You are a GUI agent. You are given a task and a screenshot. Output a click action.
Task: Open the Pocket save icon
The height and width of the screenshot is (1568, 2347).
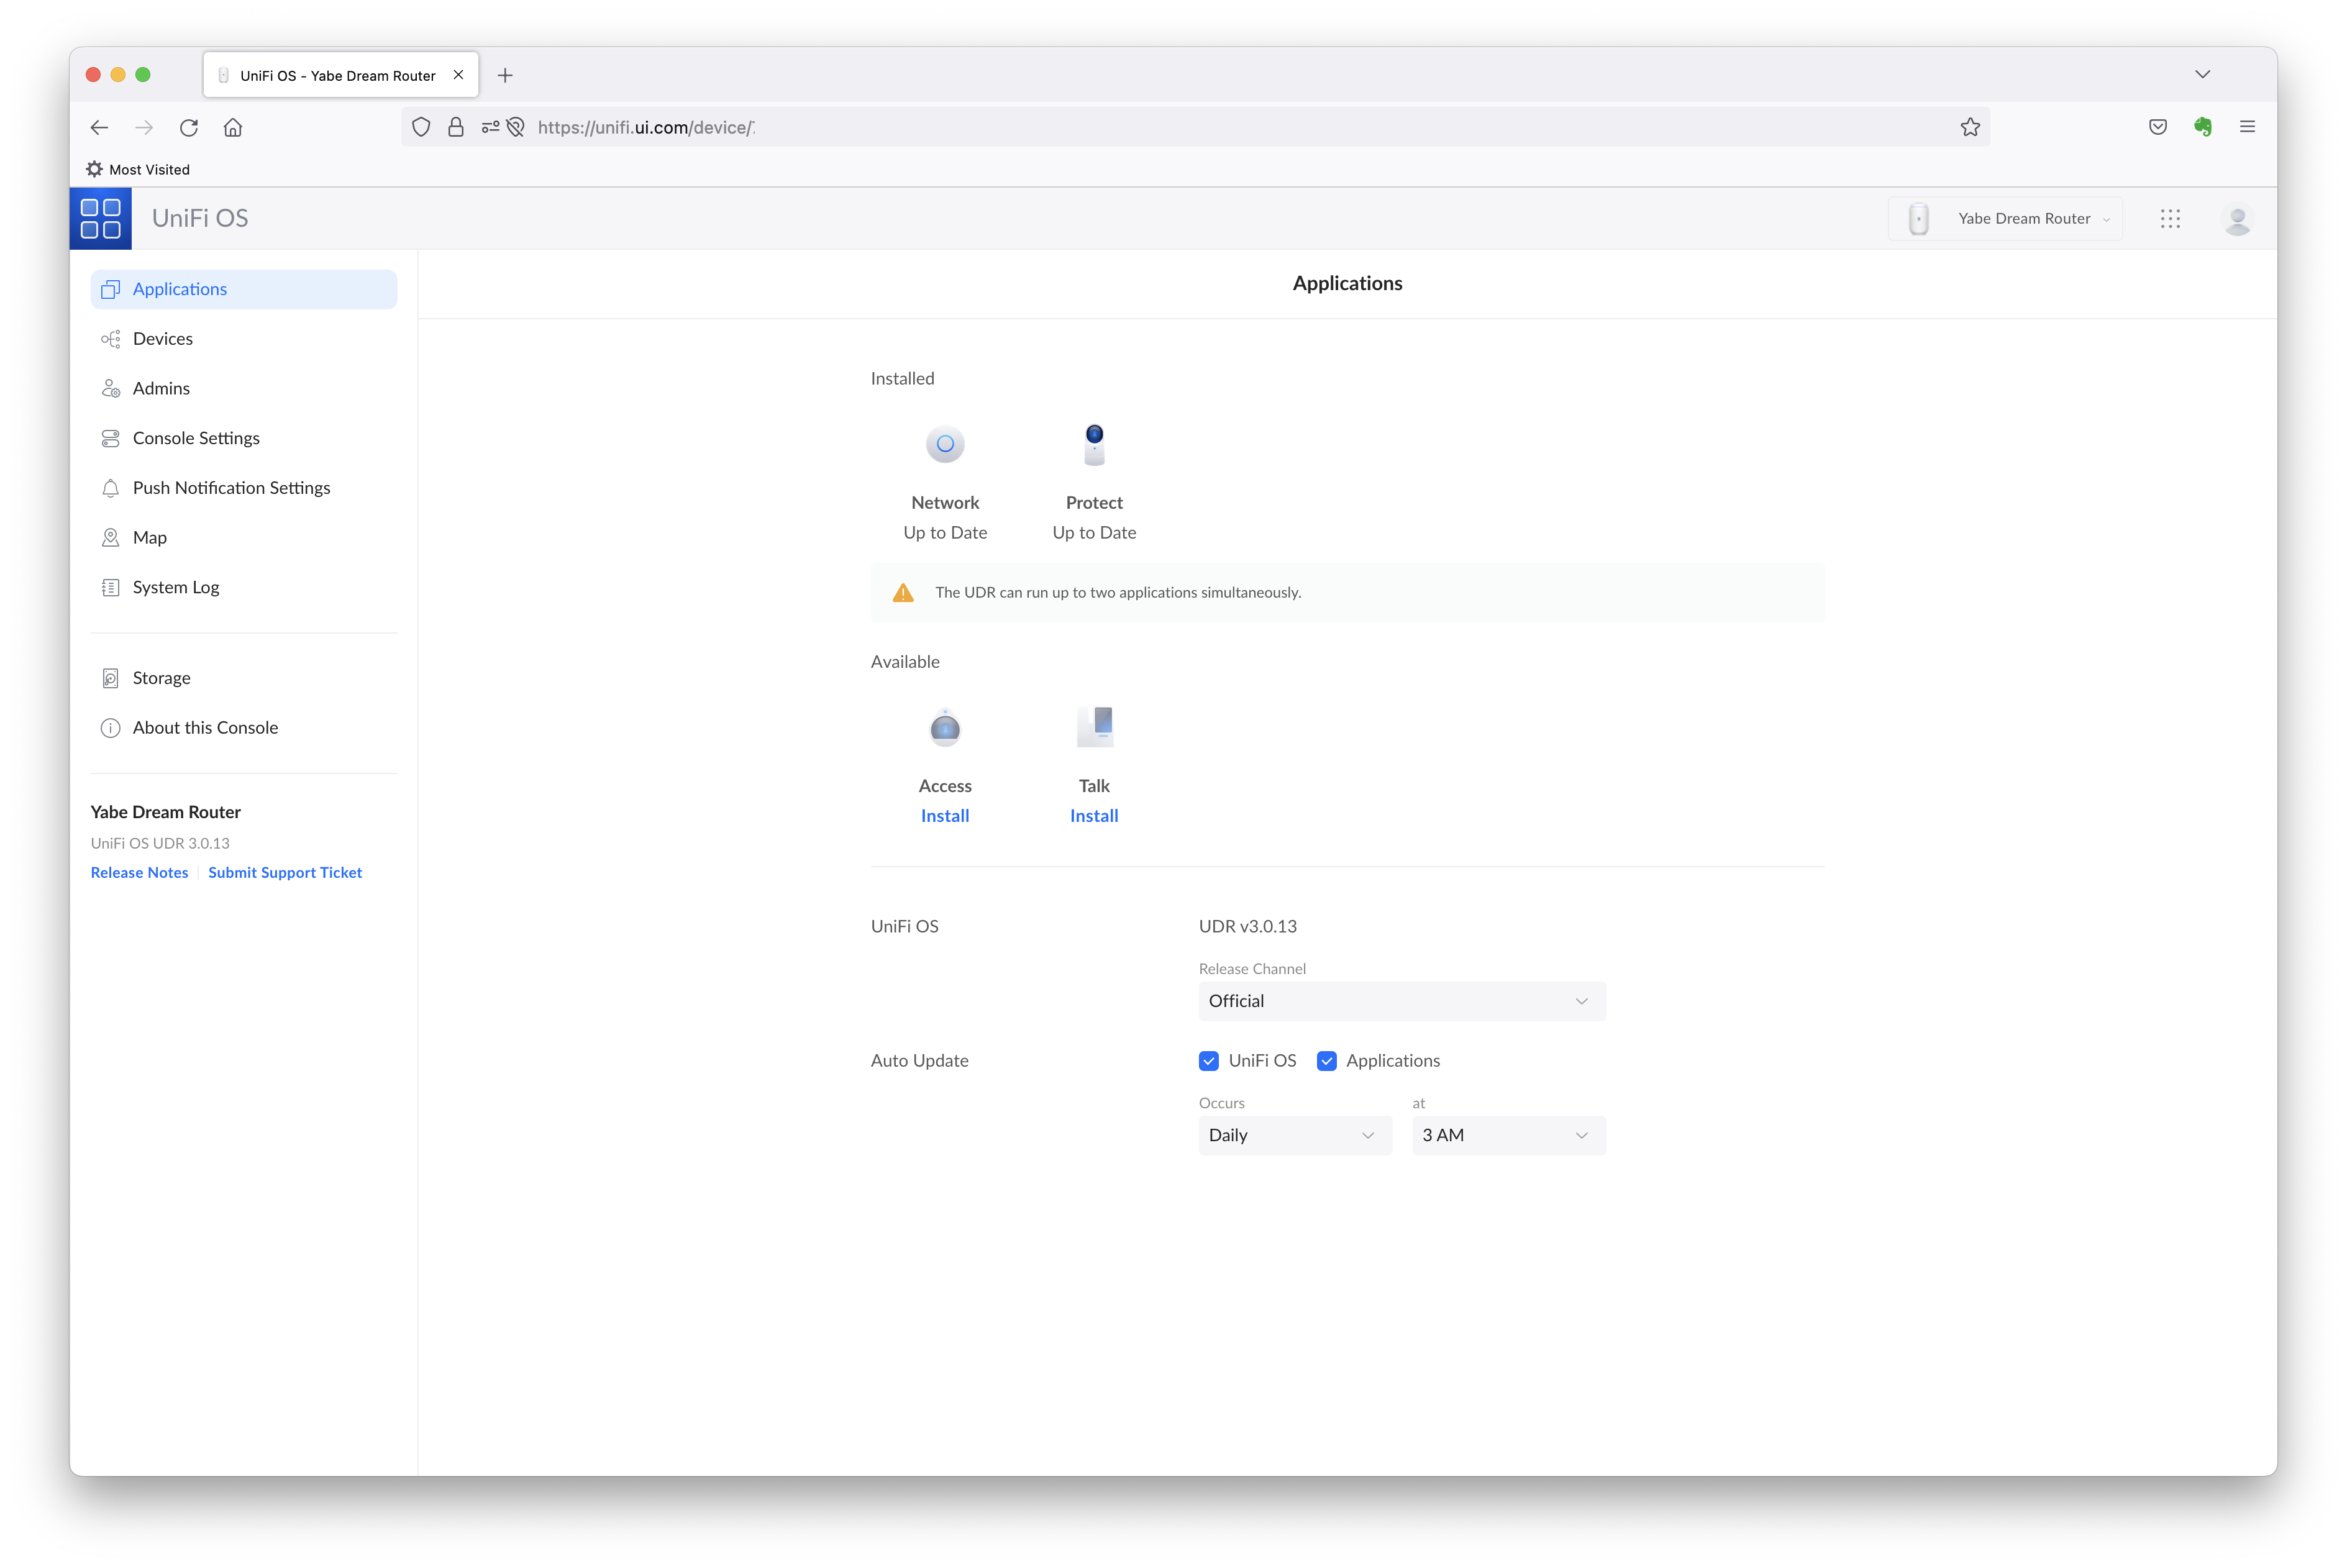pyautogui.click(x=2158, y=127)
